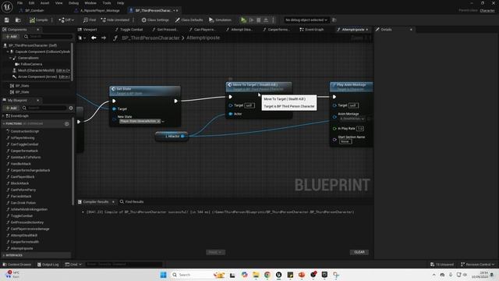Click the Components search field
Viewport: 499px width, 281px height.
(48, 37)
